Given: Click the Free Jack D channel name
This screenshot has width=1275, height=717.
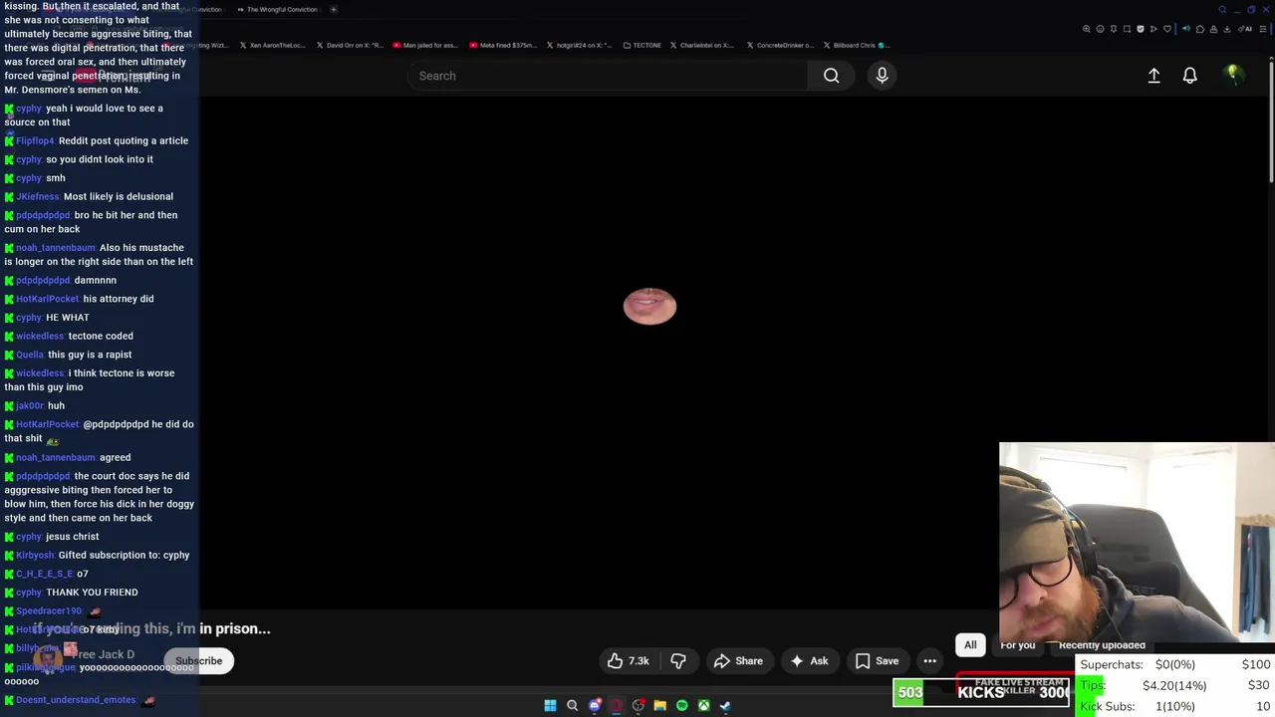Looking at the screenshot, I should coord(104,654).
